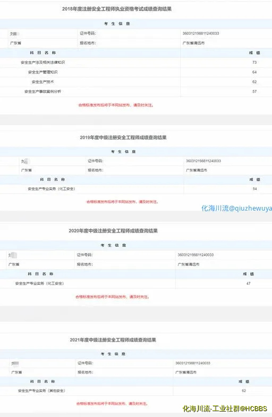The width and height of the screenshot is (272, 417).
Task: Select the 安全生产专业实务（其他安全）subject row
Action: coord(136,390)
